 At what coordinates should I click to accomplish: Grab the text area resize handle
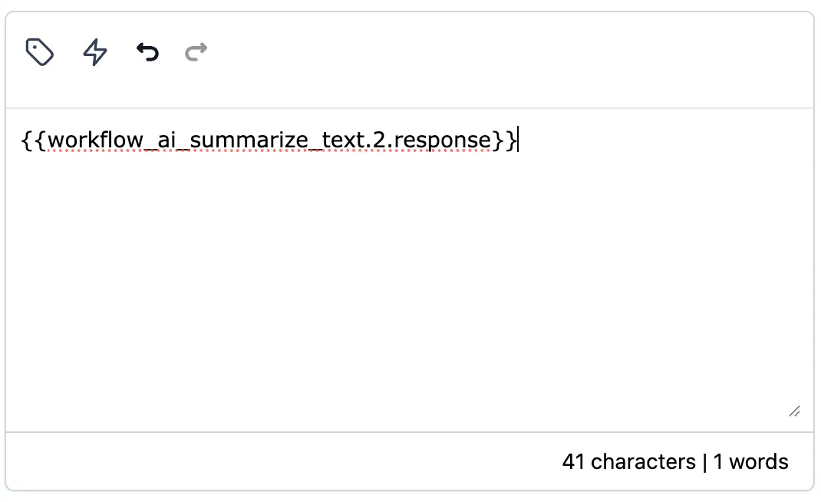[x=794, y=411]
